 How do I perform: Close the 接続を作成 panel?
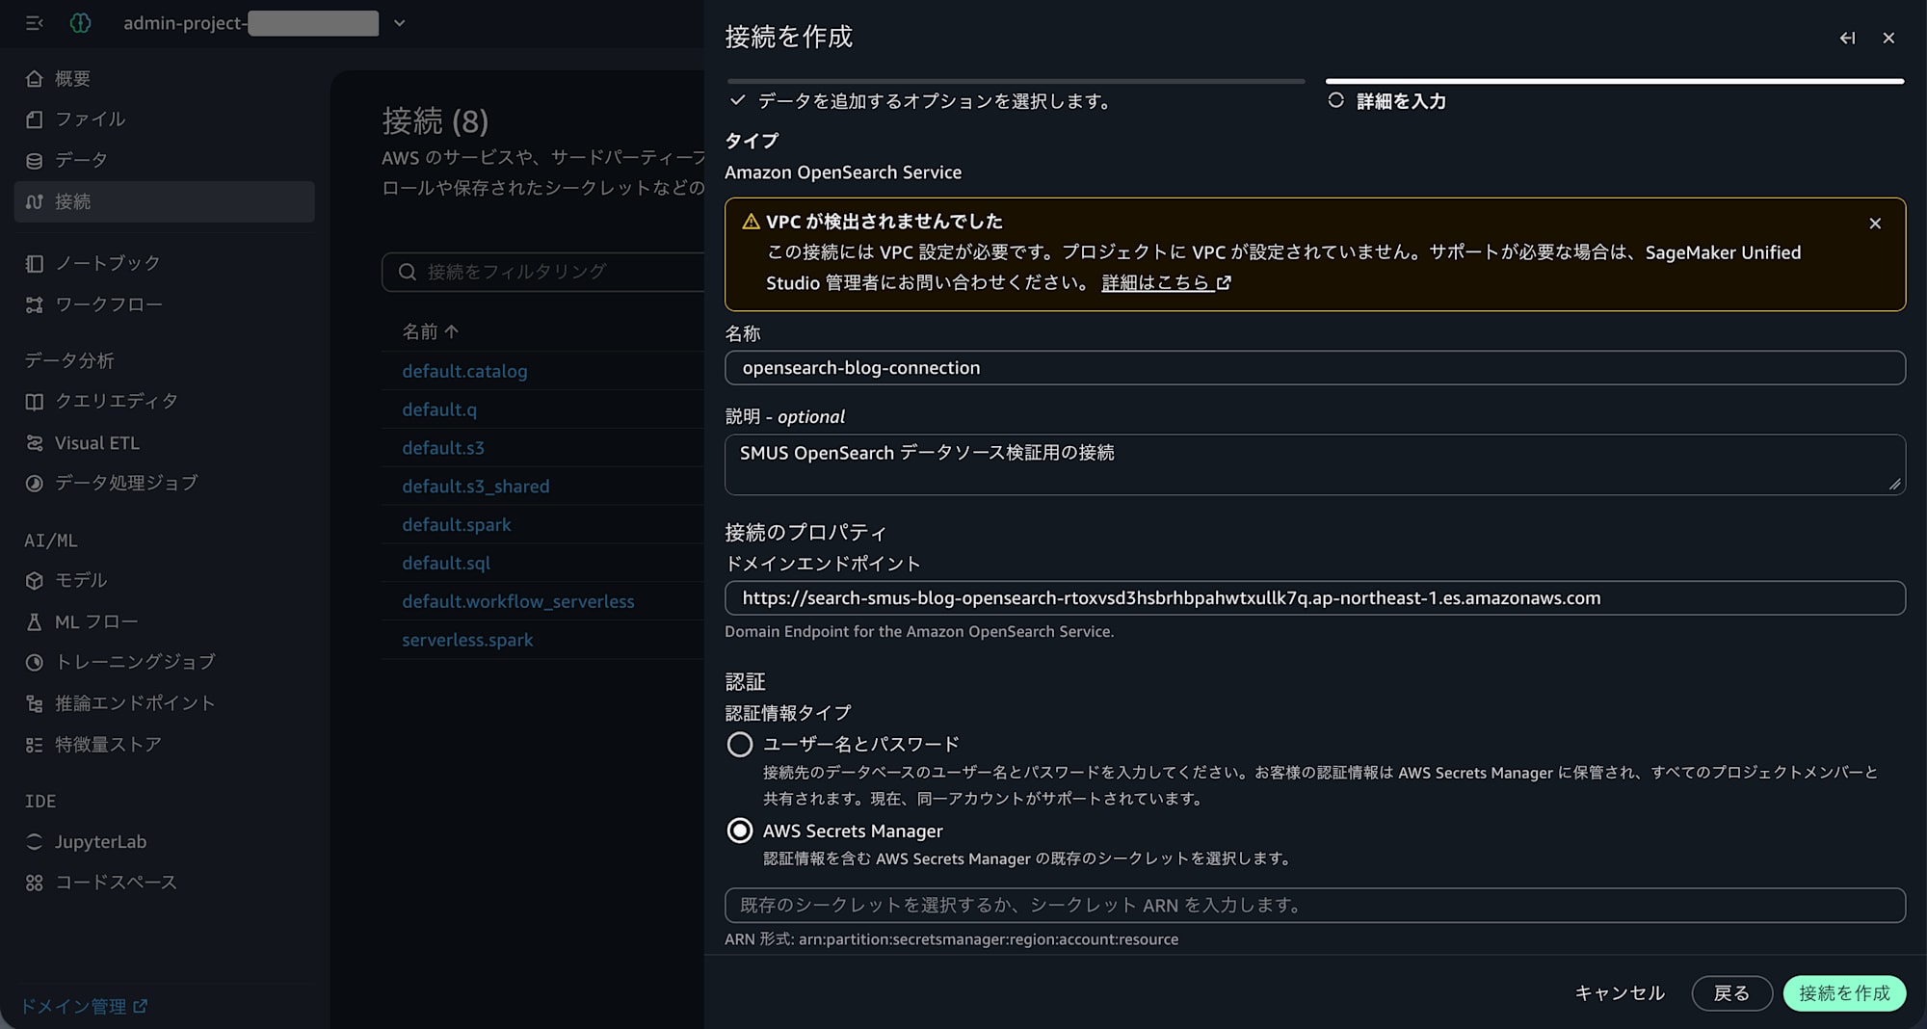click(1888, 39)
